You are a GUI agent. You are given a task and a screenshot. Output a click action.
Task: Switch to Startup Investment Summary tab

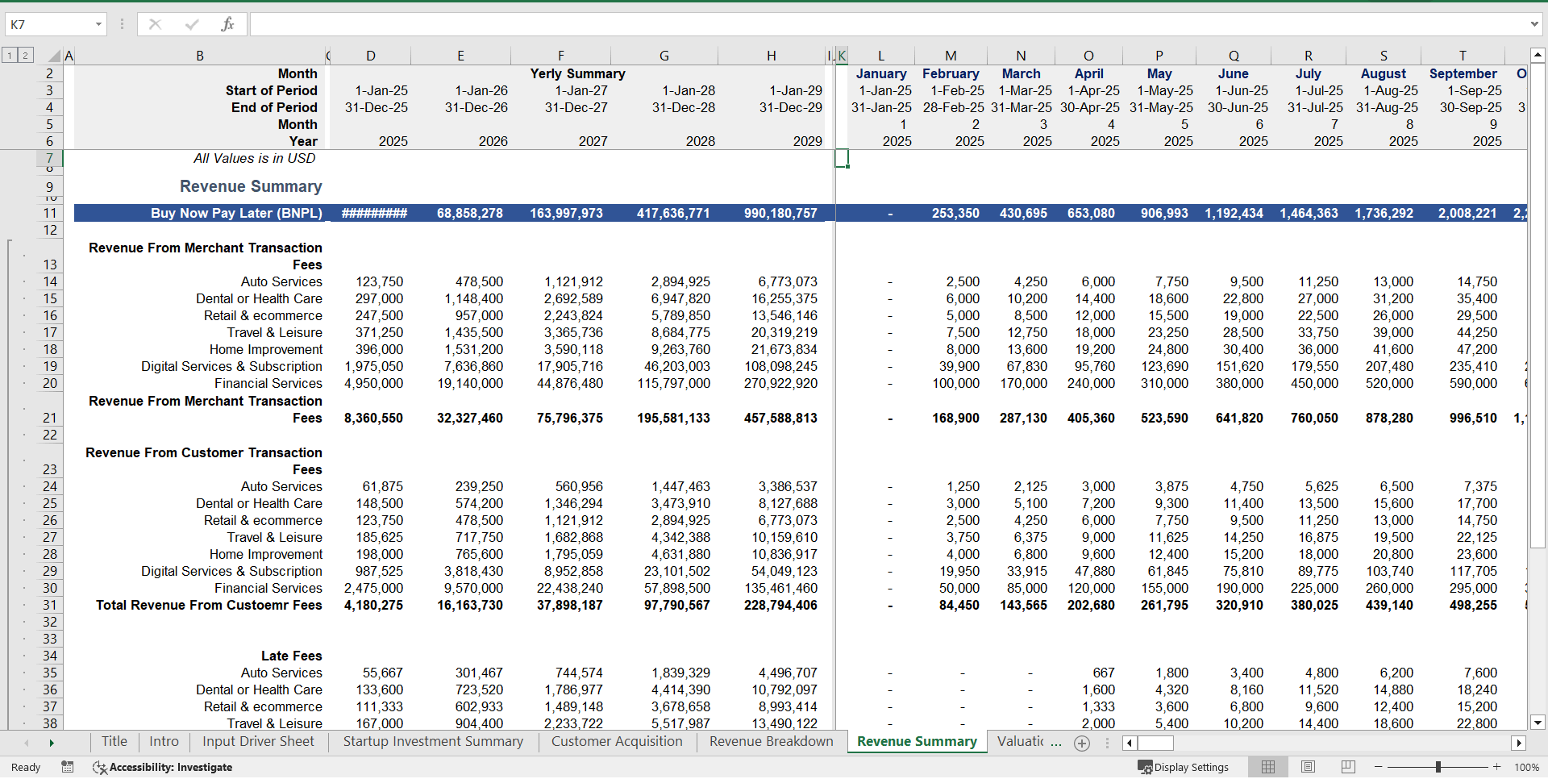433,742
